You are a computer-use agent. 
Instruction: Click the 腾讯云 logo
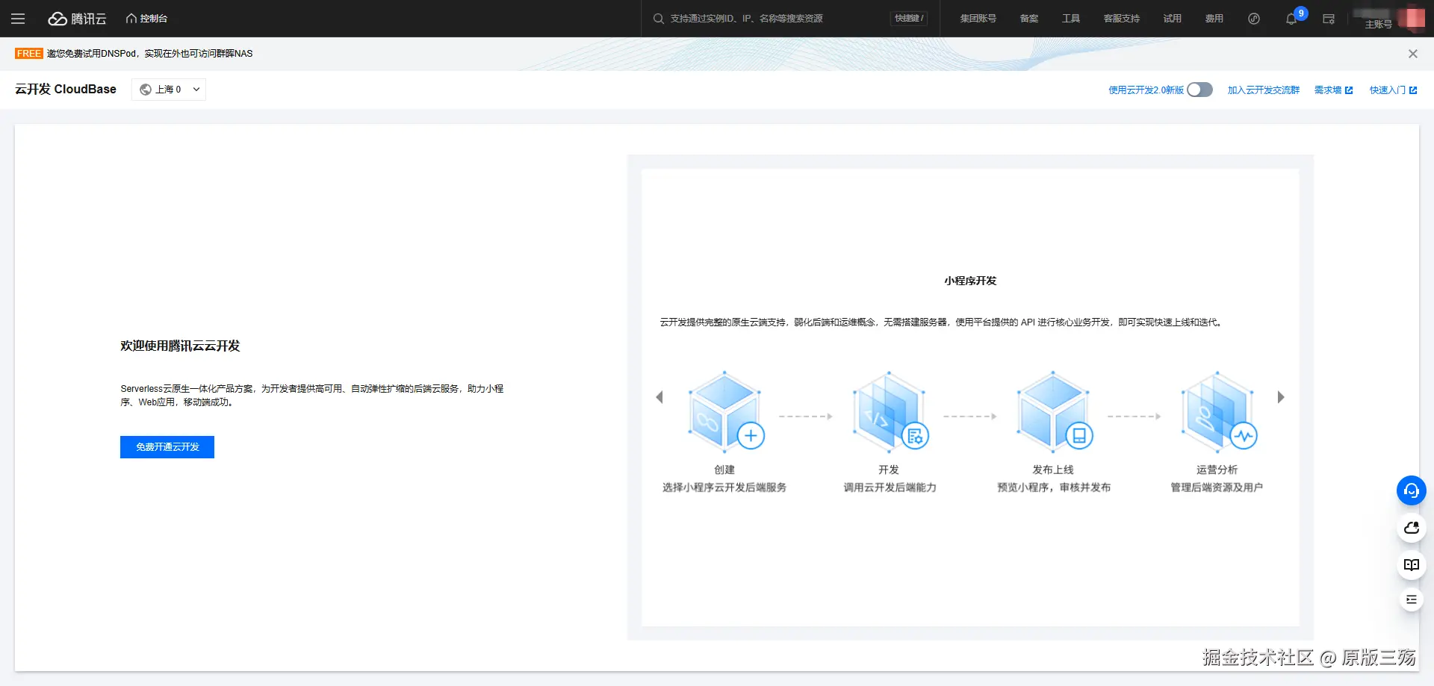coord(78,19)
